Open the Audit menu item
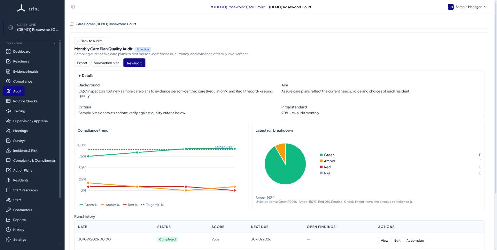This screenshot has width=497, height=250. point(14,91)
